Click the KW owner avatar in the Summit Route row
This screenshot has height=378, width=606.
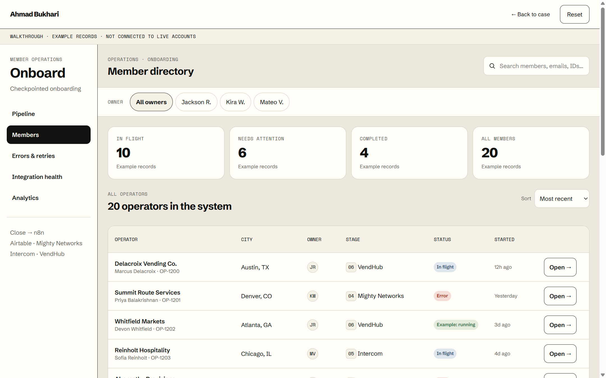[x=313, y=296]
